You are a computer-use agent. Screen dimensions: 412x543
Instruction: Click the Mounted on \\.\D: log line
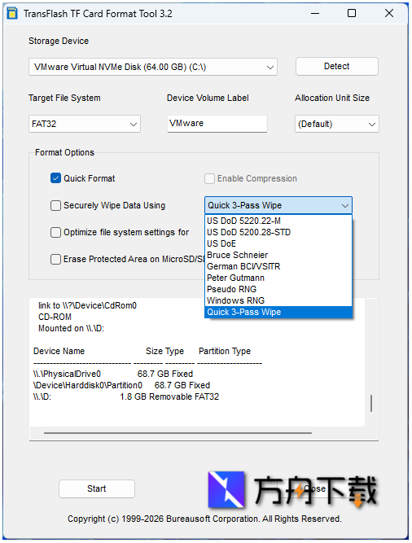(71, 328)
